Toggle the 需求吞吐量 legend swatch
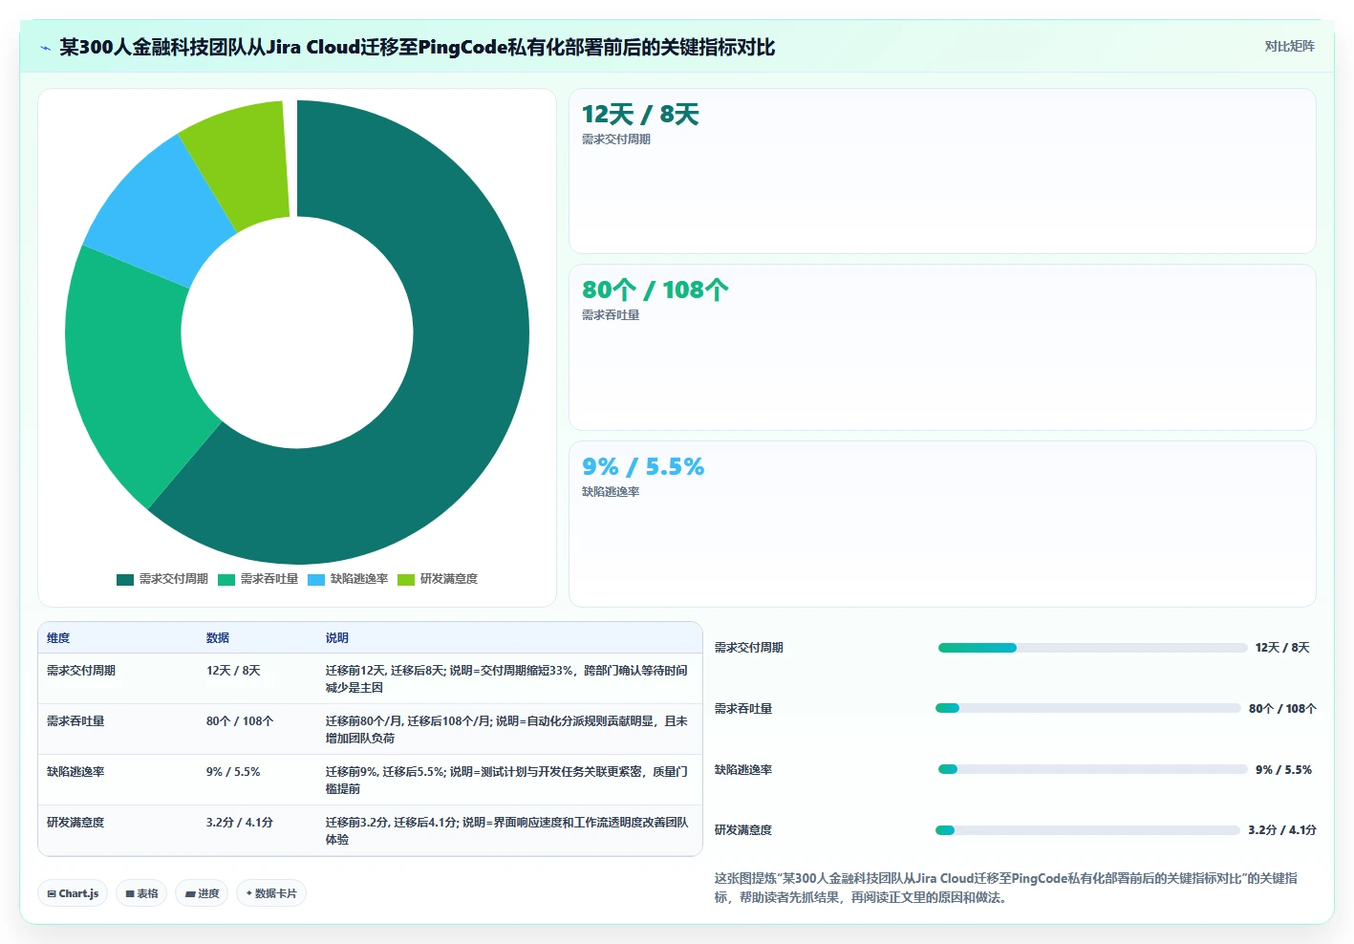The width and height of the screenshot is (1354, 944). pyautogui.click(x=226, y=579)
